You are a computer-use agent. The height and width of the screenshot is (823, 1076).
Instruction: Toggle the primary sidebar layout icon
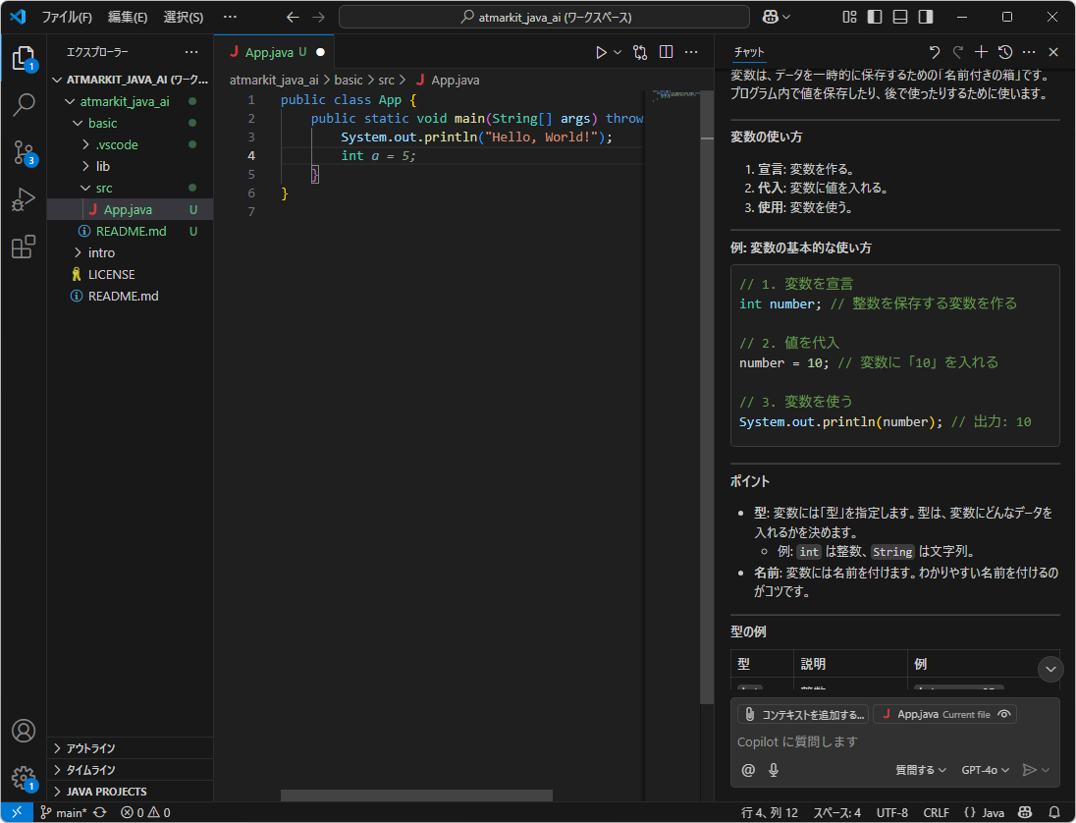coord(874,17)
